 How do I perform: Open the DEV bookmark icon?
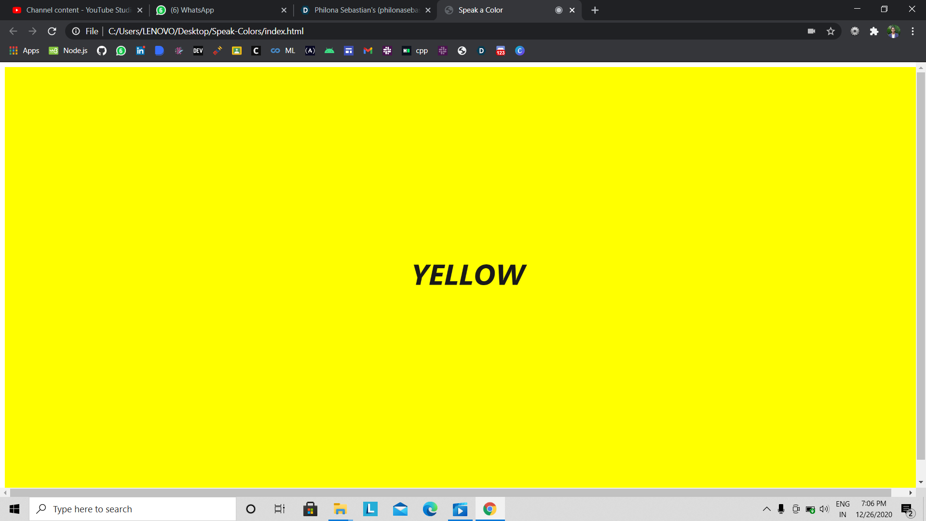(198, 51)
